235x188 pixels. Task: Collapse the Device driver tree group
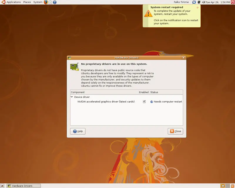[72, 97]
